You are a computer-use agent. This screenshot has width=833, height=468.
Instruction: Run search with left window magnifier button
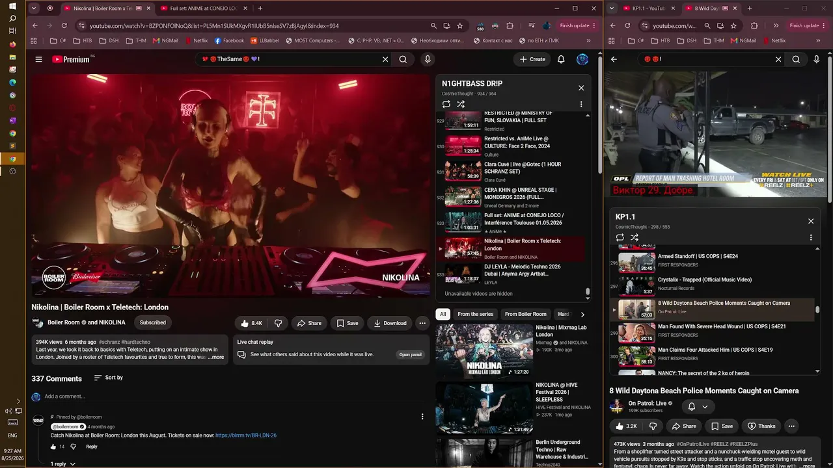[x=403, y=59]
